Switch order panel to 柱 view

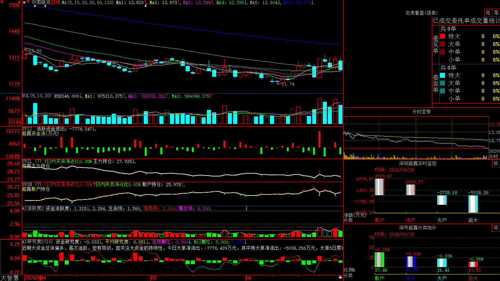click(488, 12)
